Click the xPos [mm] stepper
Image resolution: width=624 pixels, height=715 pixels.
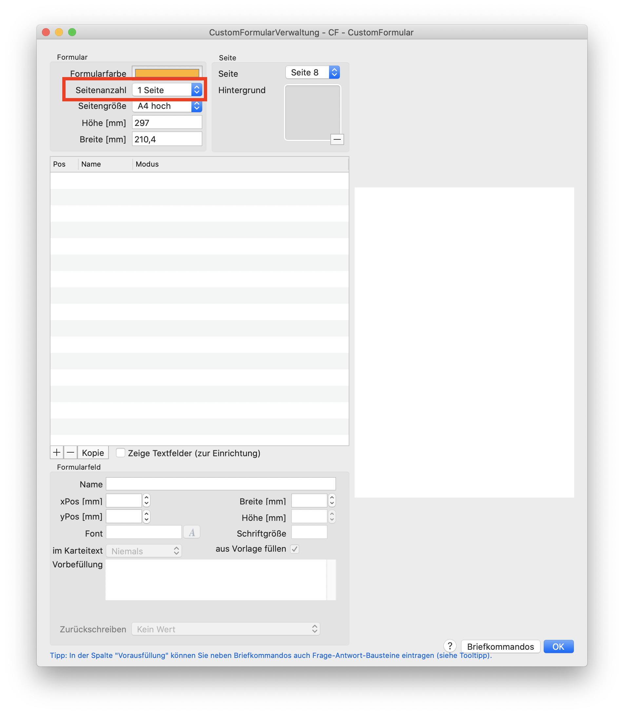click(146, 500)
